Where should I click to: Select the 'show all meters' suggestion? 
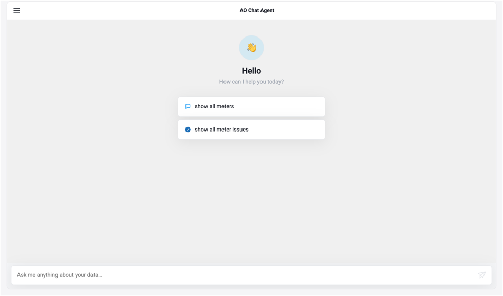[x=252, y=106]
